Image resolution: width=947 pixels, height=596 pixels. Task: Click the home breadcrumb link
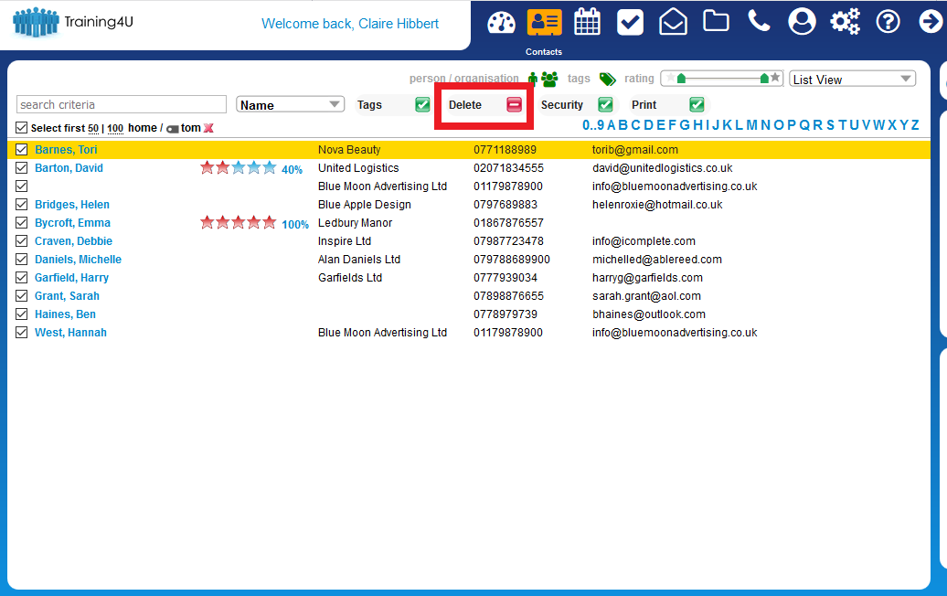tap(143, 128)
